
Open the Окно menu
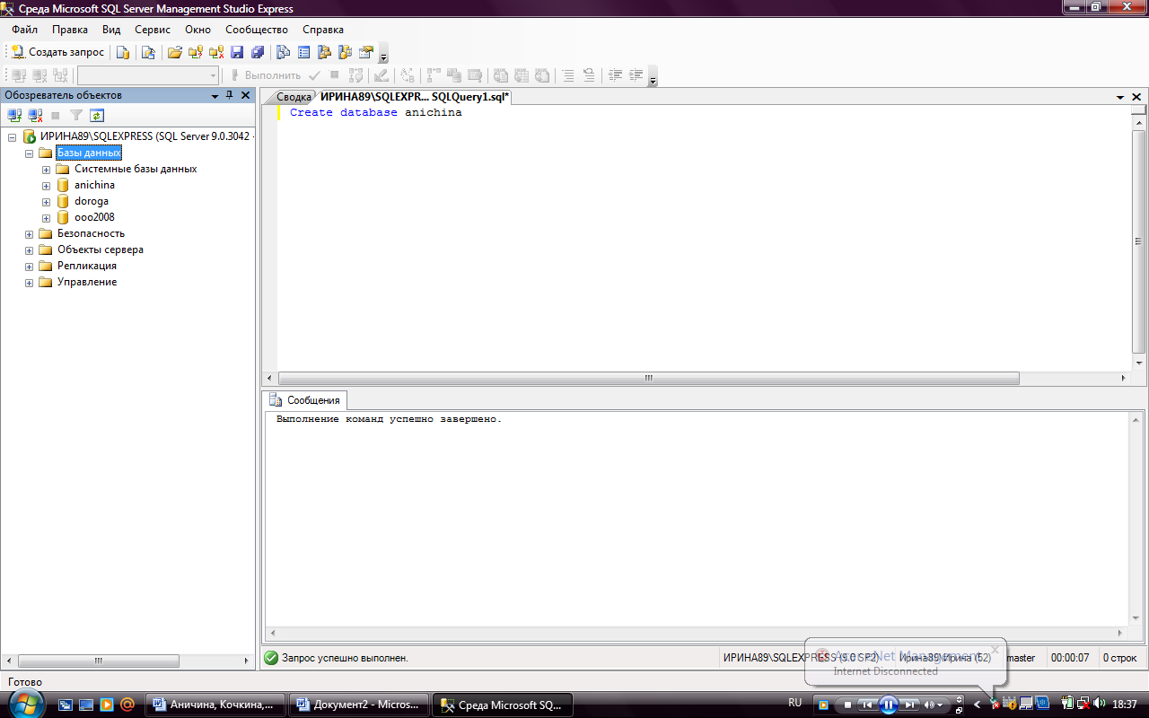[197, 30]
